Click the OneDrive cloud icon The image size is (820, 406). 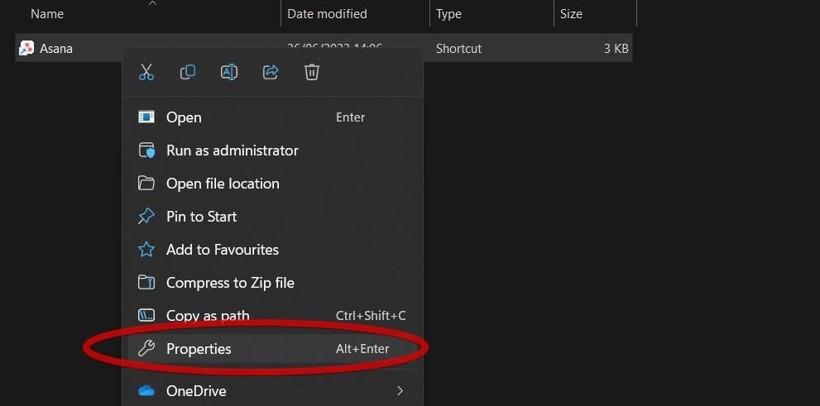(x=146, y=391)
